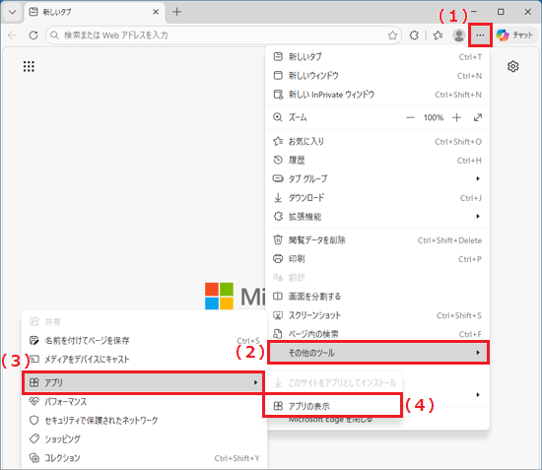542x470 pixels.
Task: Click the history clock icon beside 履歴
Action: pos(278,160)
